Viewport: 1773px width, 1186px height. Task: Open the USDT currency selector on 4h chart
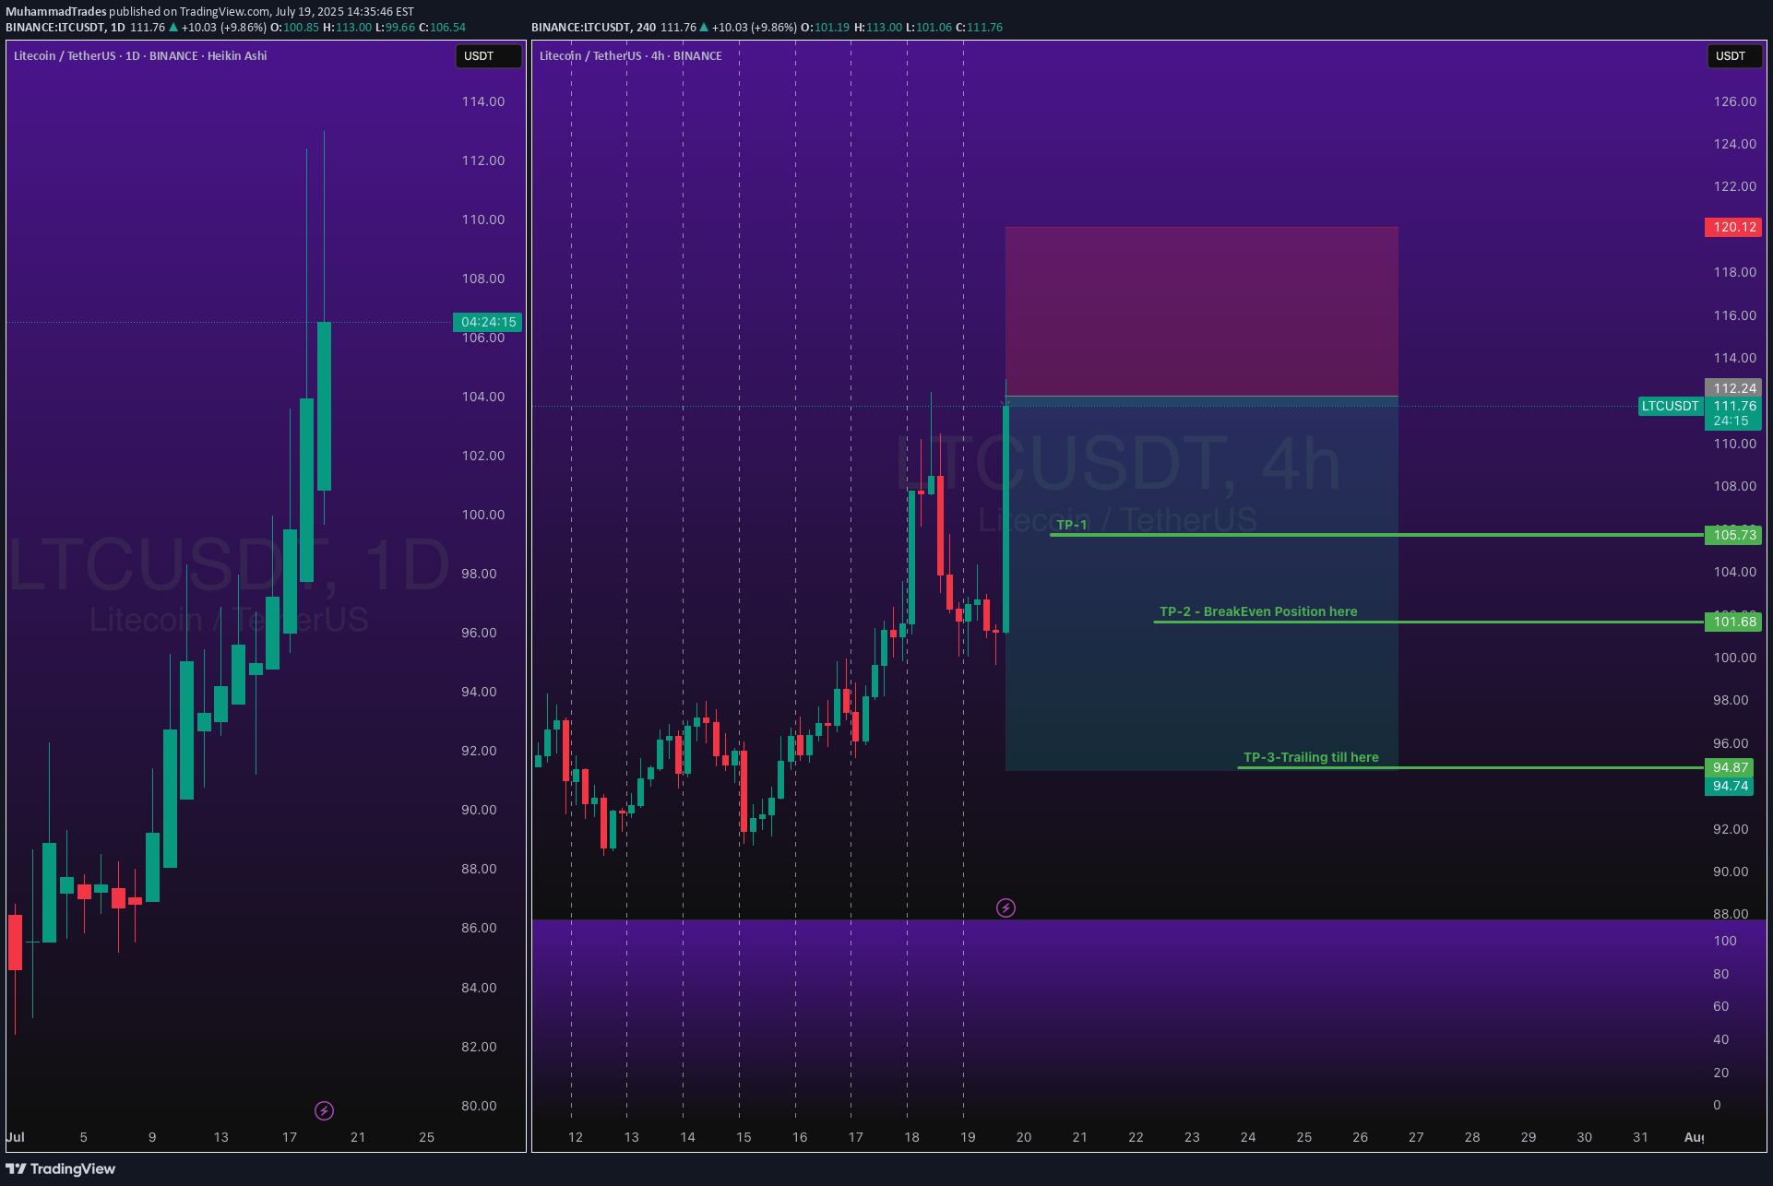pos(1734,56)
